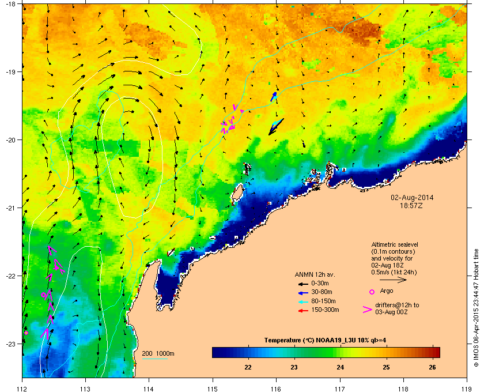Click latitude label -23 on left axis
The height and width of the screenshot is (392, 484).
click(10, 344)
